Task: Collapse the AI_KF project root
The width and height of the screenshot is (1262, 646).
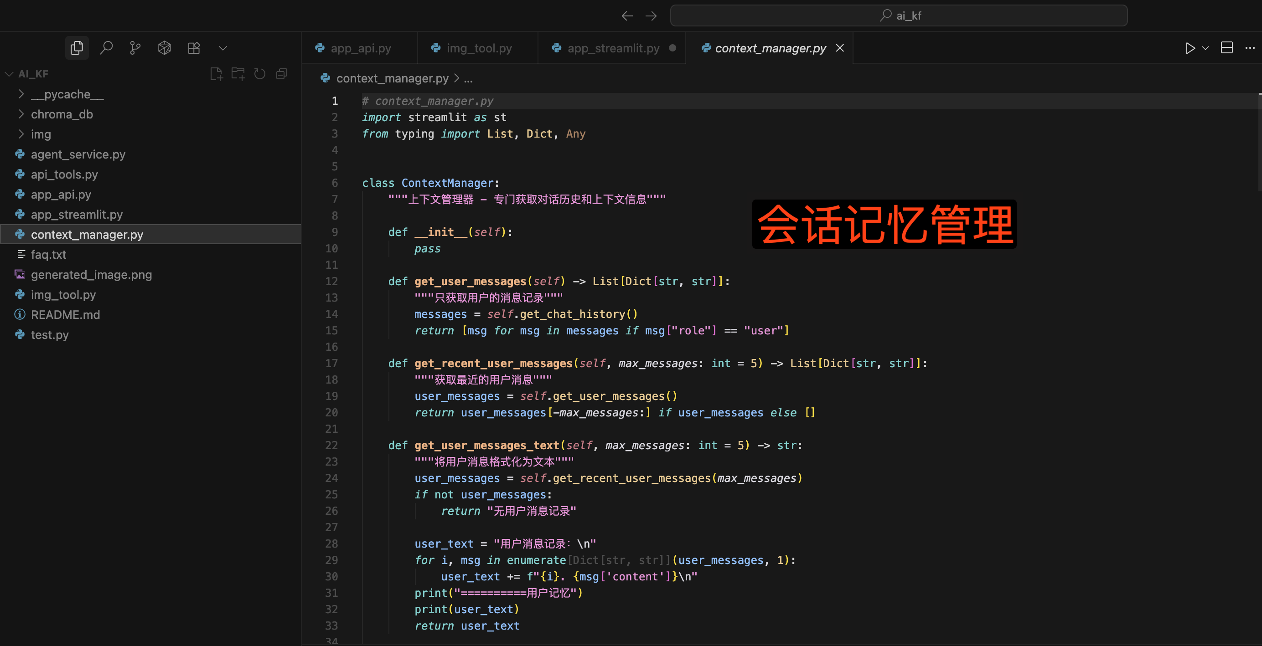Action: point(8,74)
